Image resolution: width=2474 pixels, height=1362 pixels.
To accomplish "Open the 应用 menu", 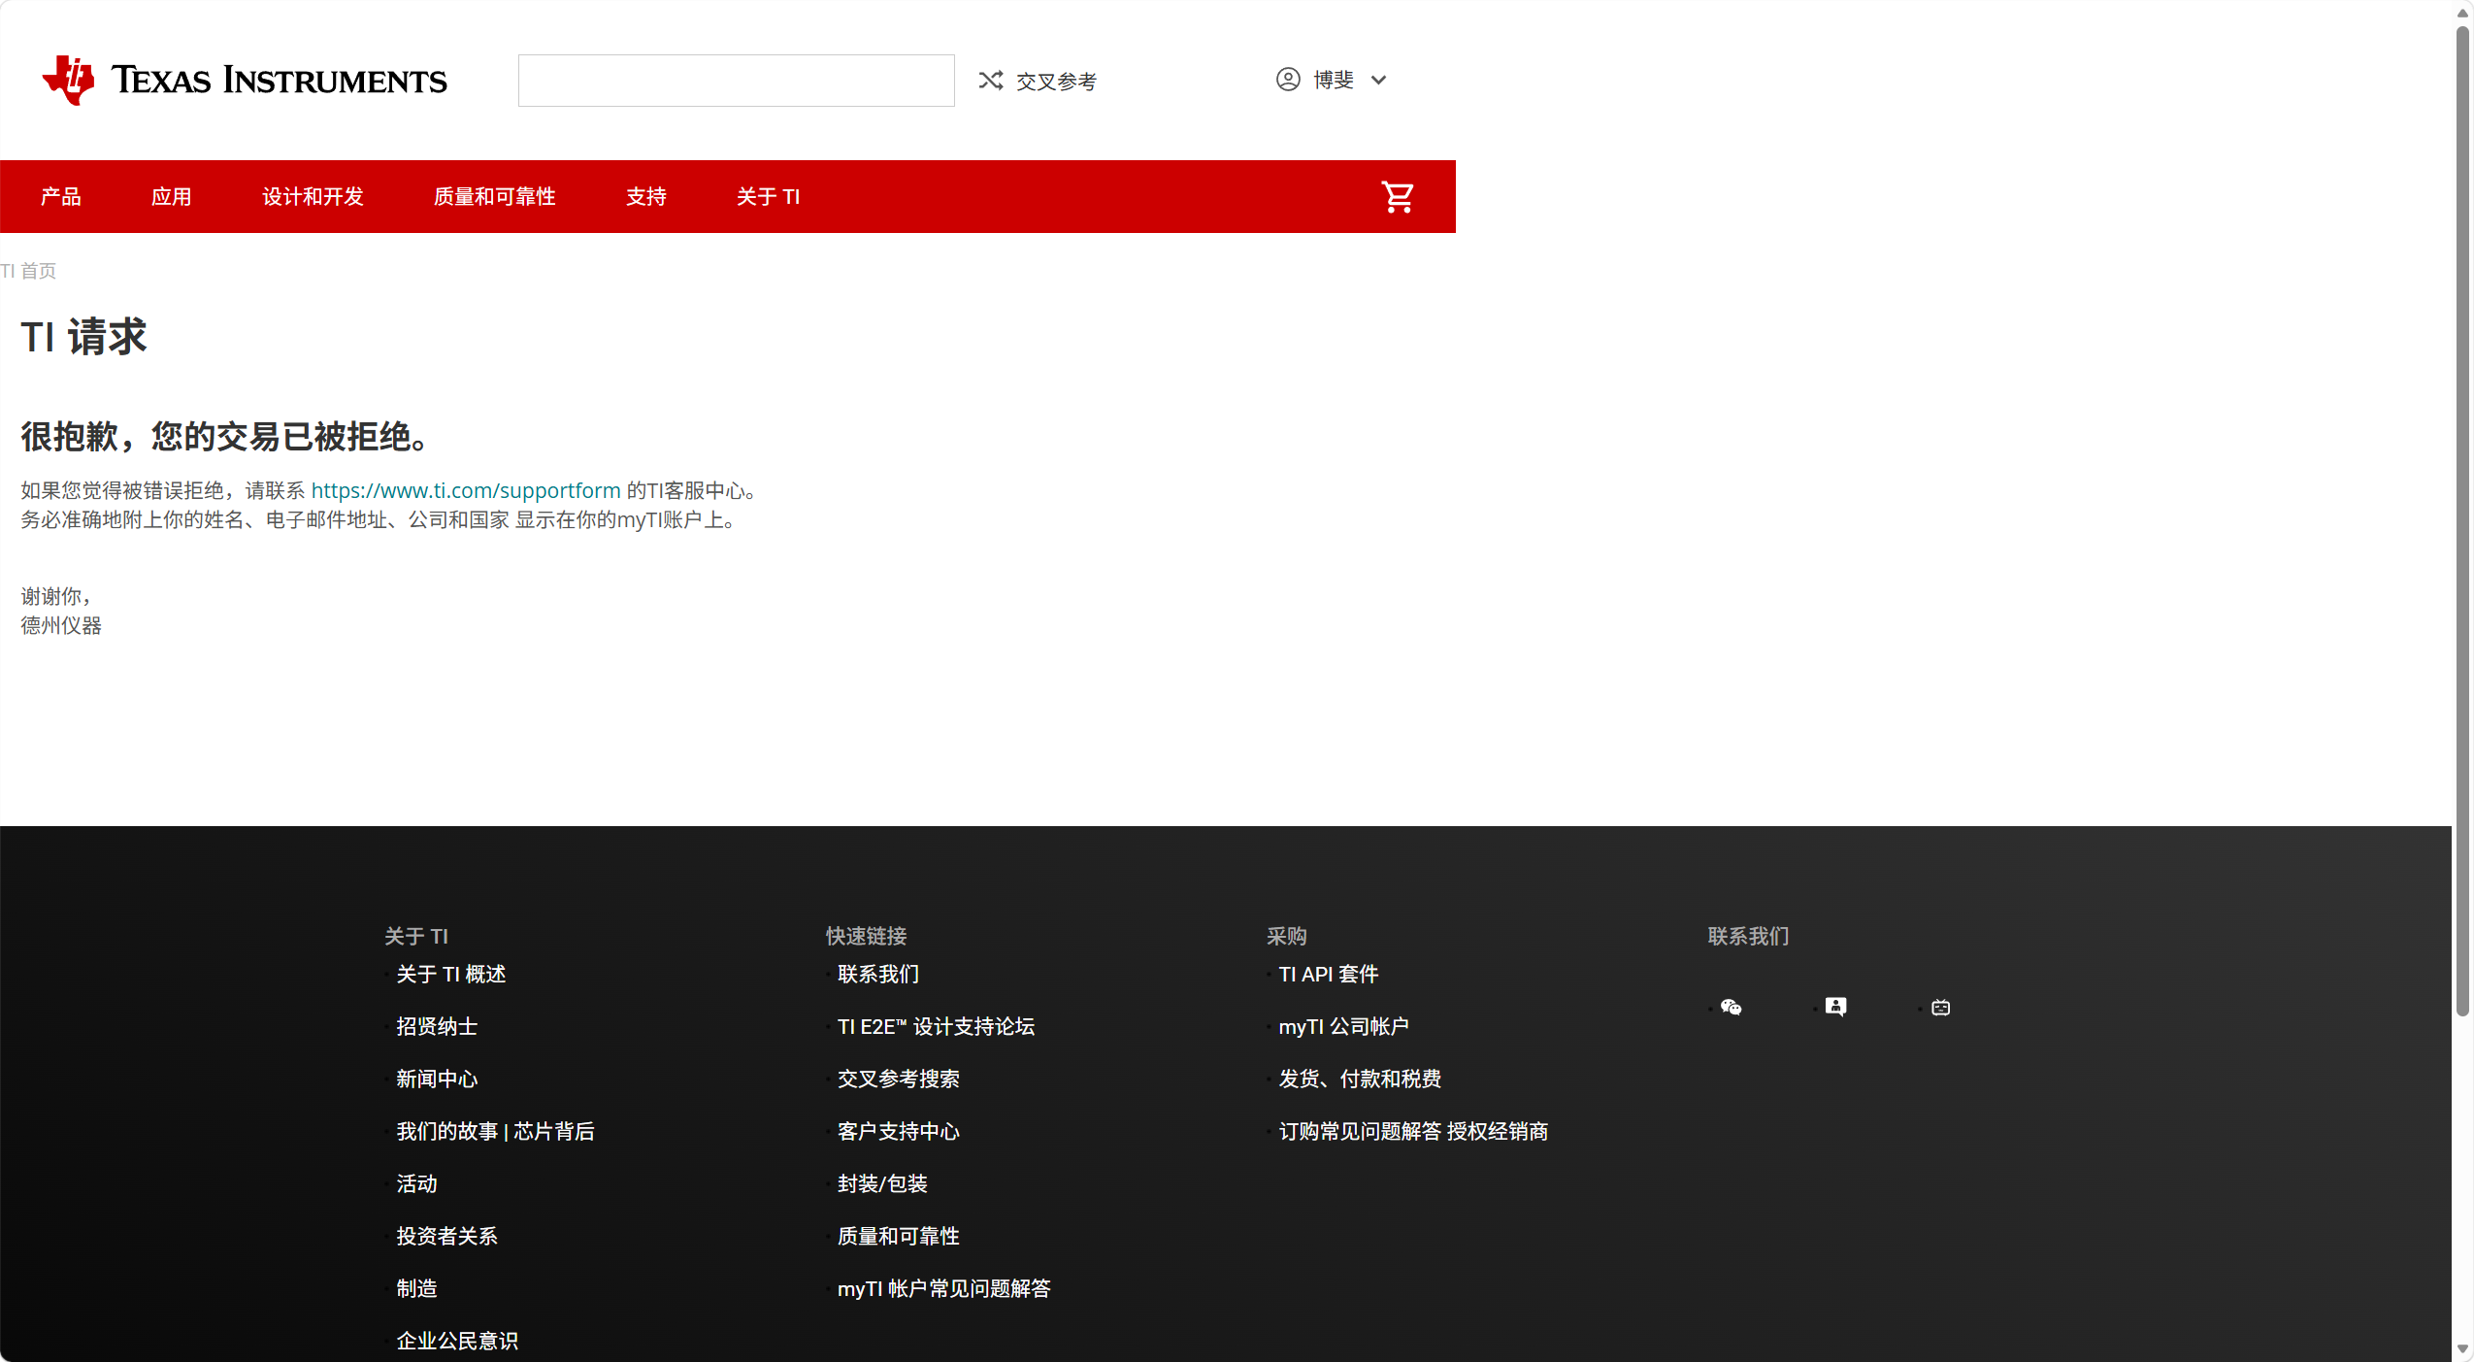I will (172, 197).
